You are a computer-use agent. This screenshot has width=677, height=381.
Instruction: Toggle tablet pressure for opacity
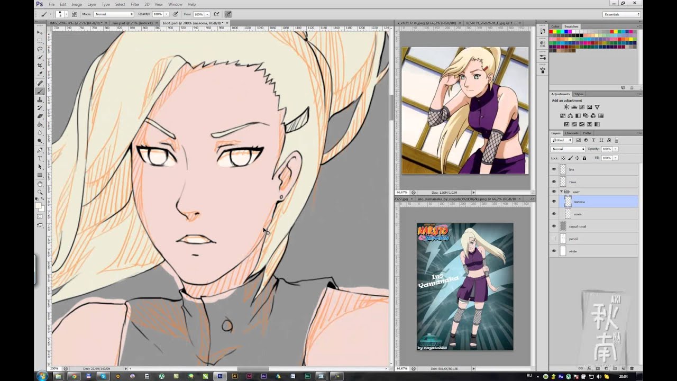(x=176, y=14)
